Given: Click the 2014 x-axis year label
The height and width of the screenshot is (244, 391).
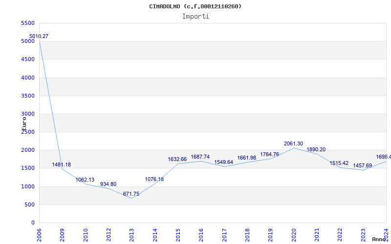Looking at the screenshot, I should (155, 235).
